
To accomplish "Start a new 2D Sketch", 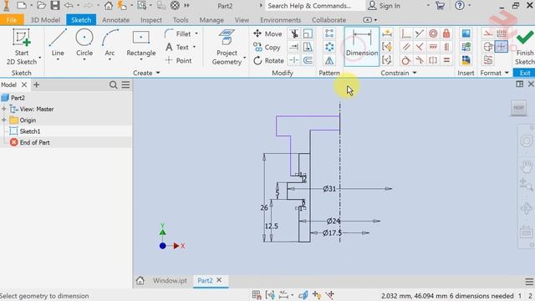I will point(22,47).
